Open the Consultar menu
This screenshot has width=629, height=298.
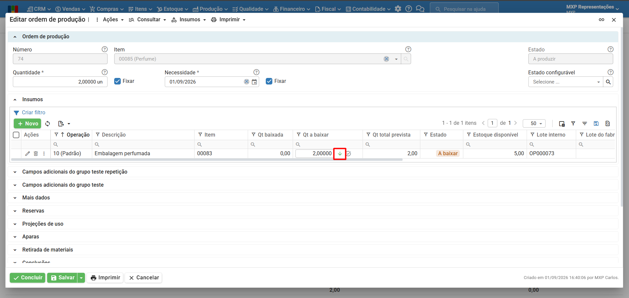[148, 20]
